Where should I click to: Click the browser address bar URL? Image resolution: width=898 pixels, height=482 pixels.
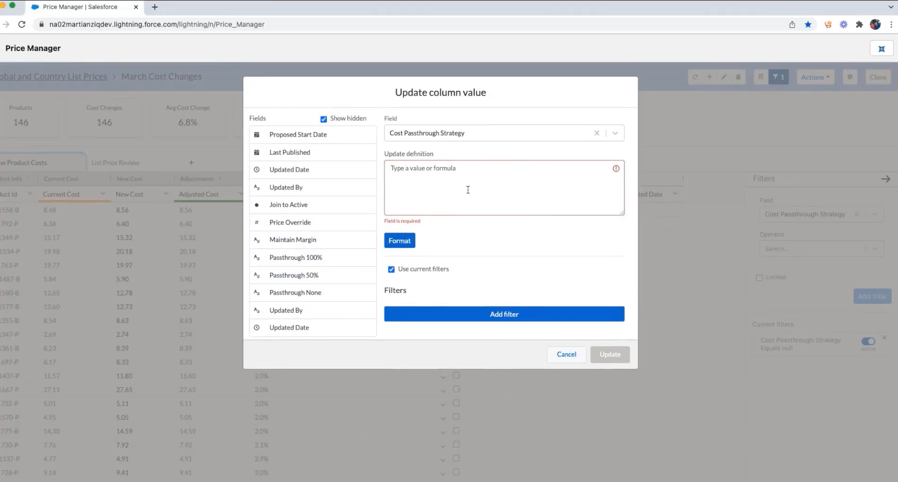point(157,25)
